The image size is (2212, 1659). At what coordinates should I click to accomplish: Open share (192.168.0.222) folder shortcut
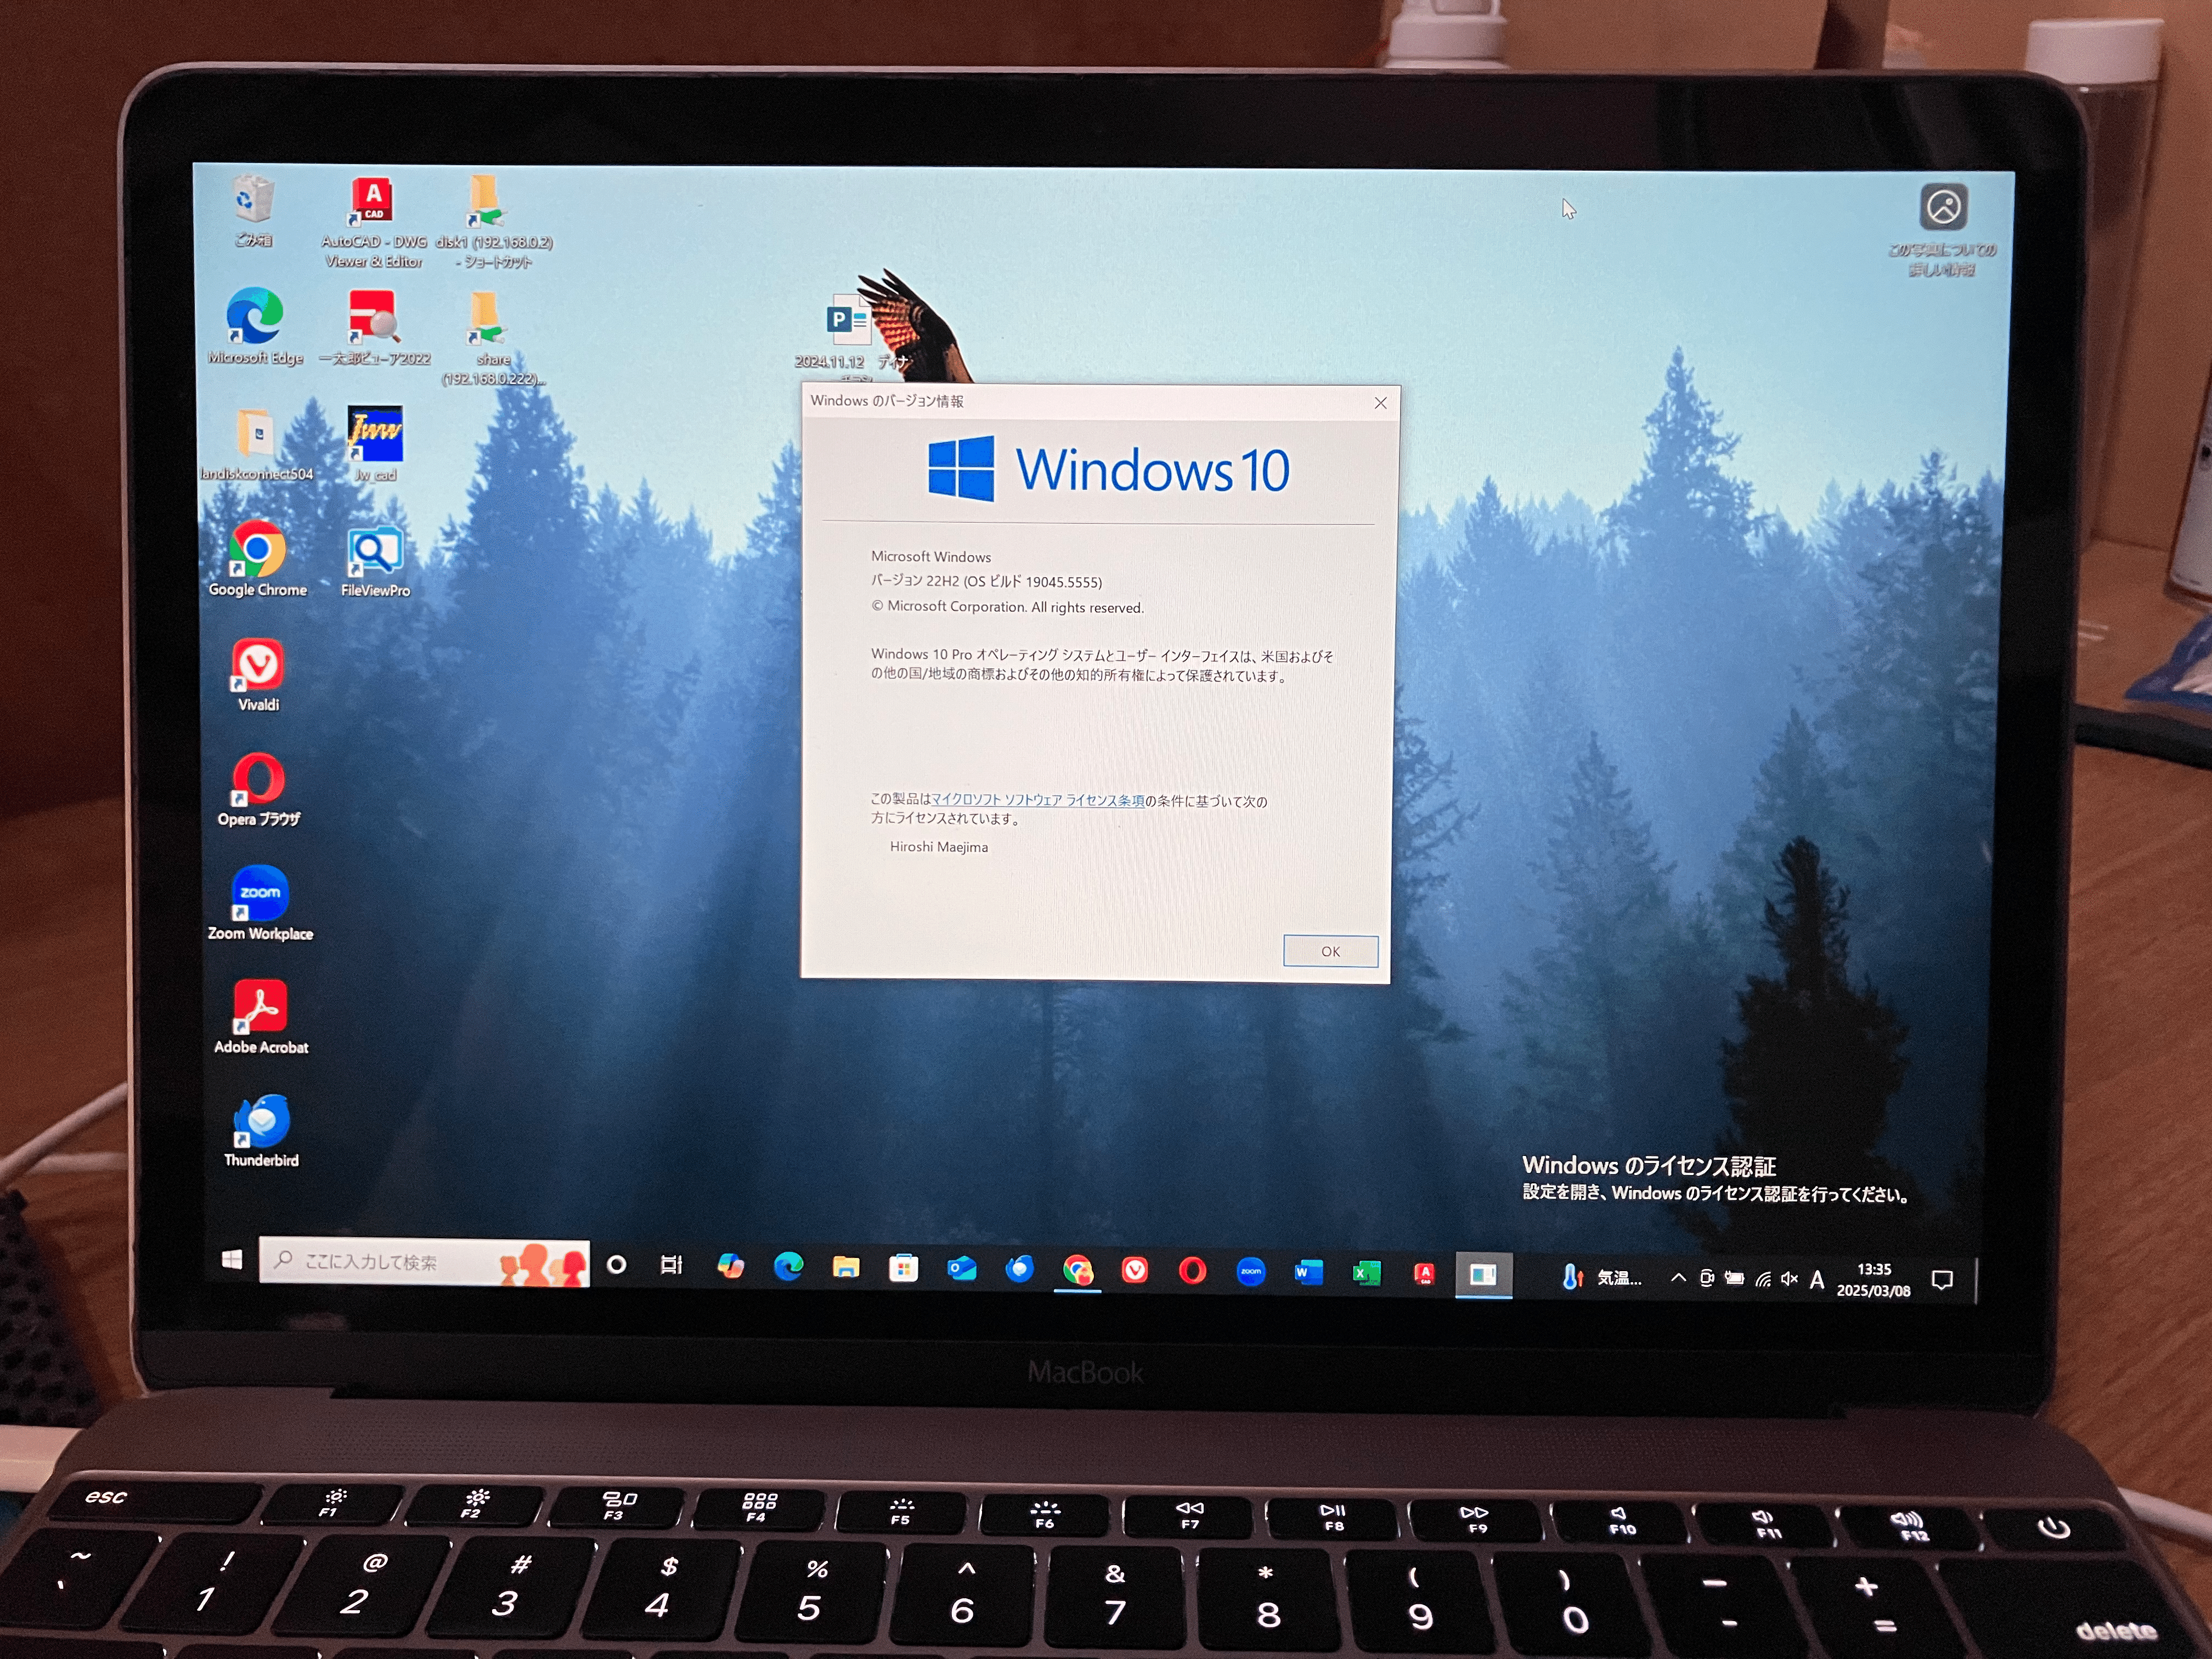493,338
